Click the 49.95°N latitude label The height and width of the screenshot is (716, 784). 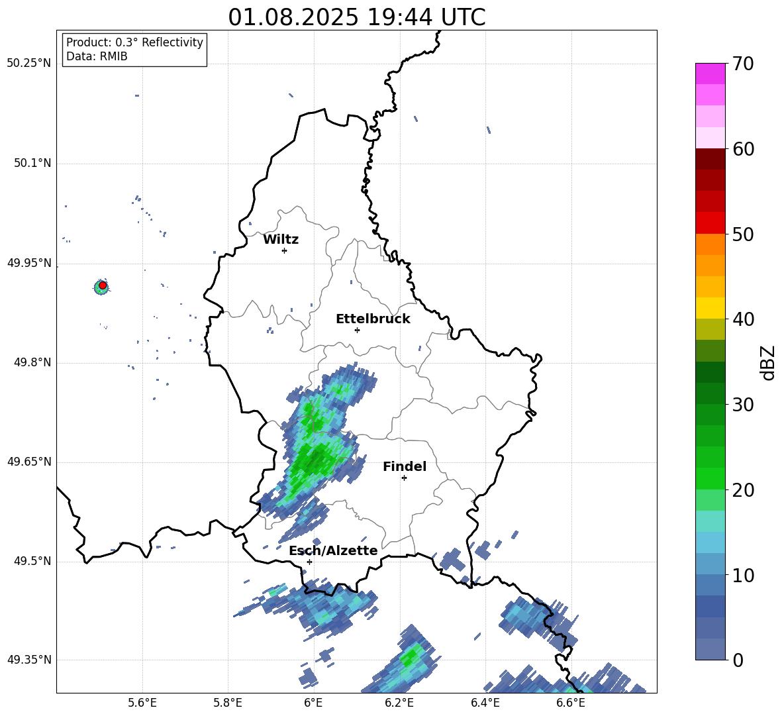(29, 263)
